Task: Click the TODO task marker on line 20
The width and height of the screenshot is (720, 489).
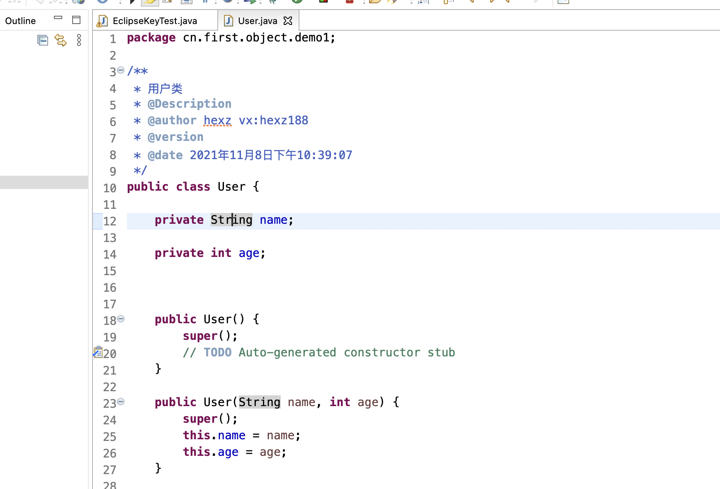Action: [x=98, y=352]
